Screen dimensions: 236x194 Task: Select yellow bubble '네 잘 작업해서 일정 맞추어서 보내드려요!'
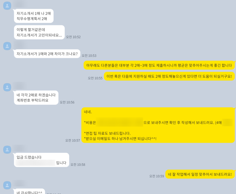point(200,174)
